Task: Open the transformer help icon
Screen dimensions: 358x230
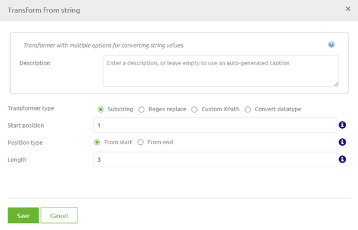Action: tap(331, 44)
